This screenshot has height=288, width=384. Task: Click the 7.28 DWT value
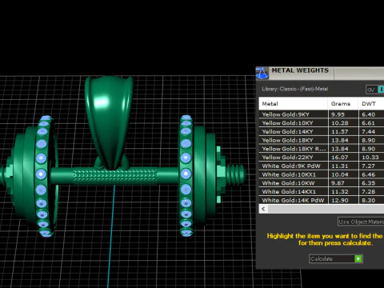click(x=369, y=191)
